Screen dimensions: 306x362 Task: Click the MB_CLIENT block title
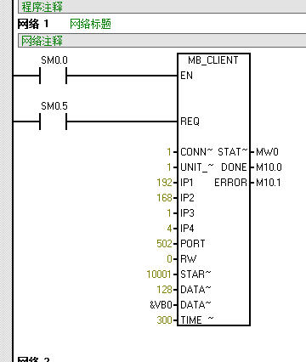(x=213, y=60)
